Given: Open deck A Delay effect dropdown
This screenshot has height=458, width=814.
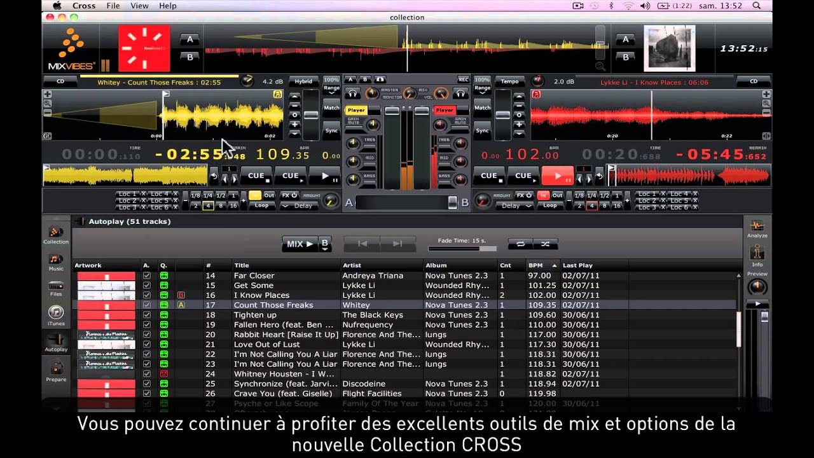Looking at the screenshot, I should [x=299, y=205].
